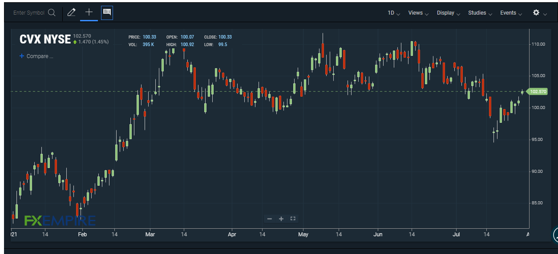Zoom out with the chart minus button
Screen dimensions: 558x254
click(270, 219)
